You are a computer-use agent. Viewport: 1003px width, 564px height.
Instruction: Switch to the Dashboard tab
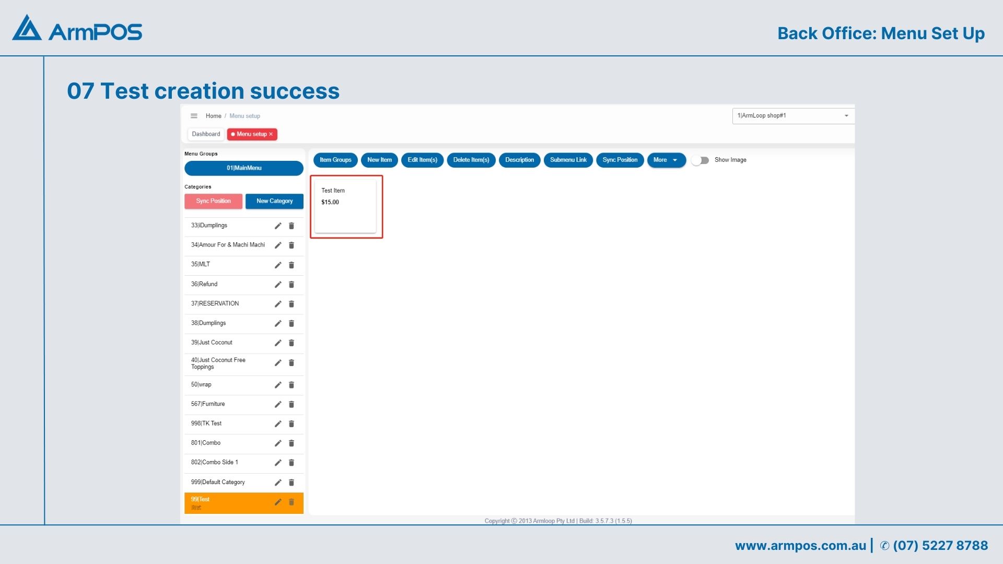tap(206, 134)
